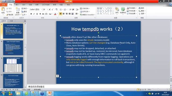This screenshot has height=96, width=172.
Task: Click the Convert to SmartArt button
Action: tap(87, 15)
